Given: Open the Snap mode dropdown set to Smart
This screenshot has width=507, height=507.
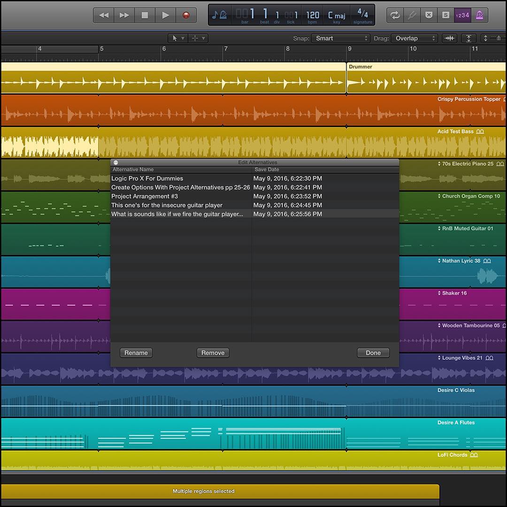Looking at the screenshot, I should click(340, 38).
